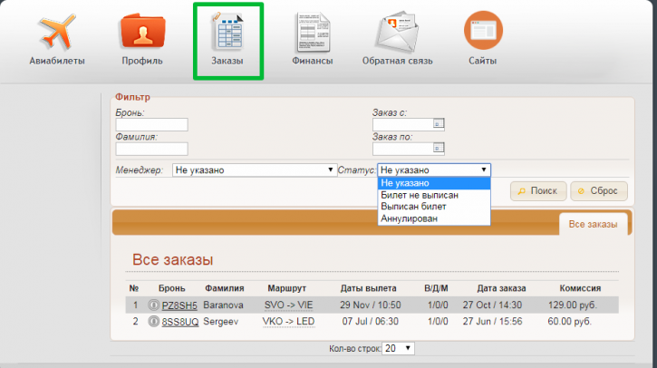This screenshot has width=657, height=368.
Task: Select Билет не выписан status option
Action: [434, 195]
